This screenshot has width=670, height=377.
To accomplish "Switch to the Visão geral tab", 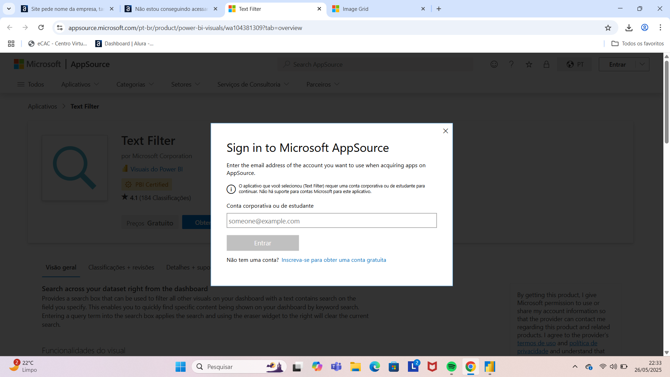I will click(x=61, y=267).
